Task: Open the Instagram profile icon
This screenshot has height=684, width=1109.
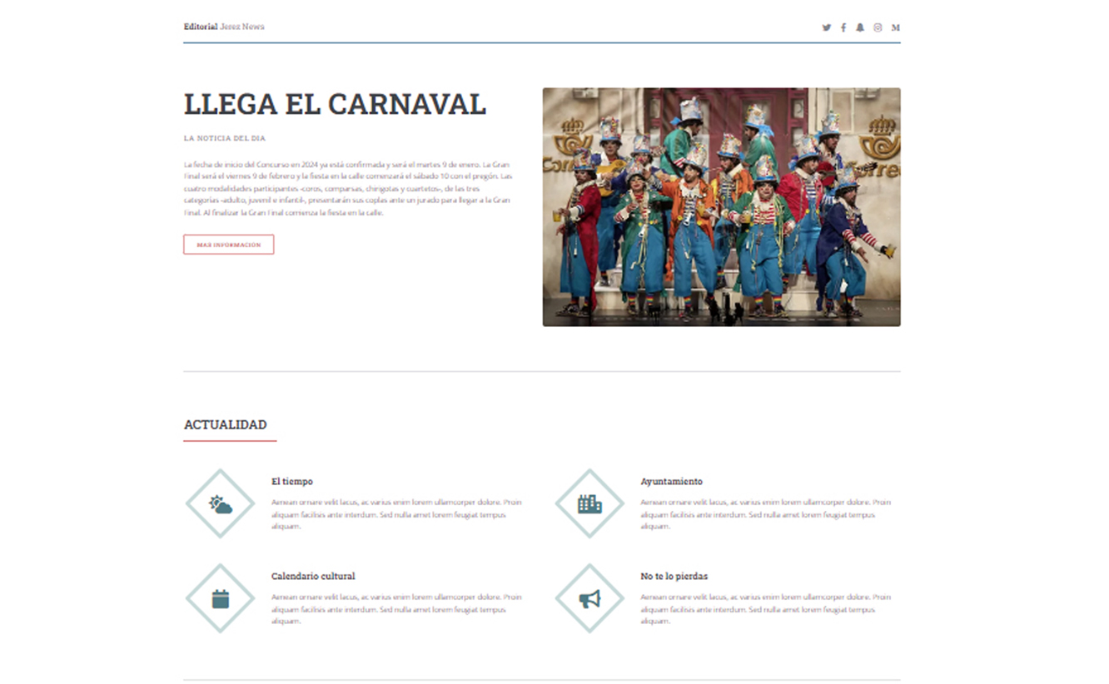Action: [x=878, y=27]
